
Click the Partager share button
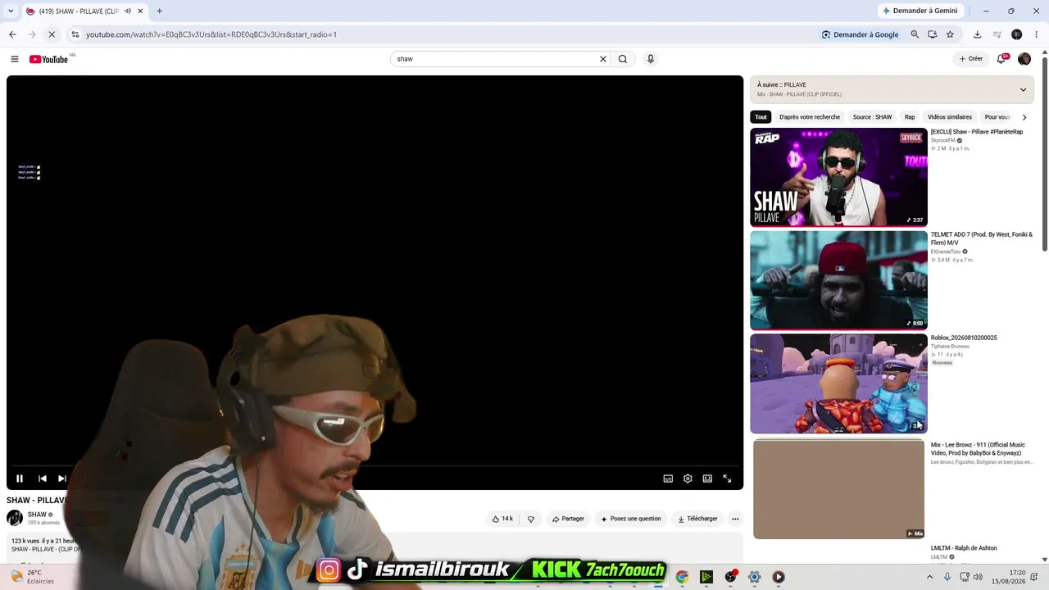click(568, 519)
